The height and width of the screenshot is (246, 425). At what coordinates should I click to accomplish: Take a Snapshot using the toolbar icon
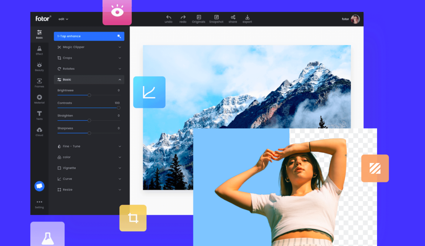click(x=216, y=17)
